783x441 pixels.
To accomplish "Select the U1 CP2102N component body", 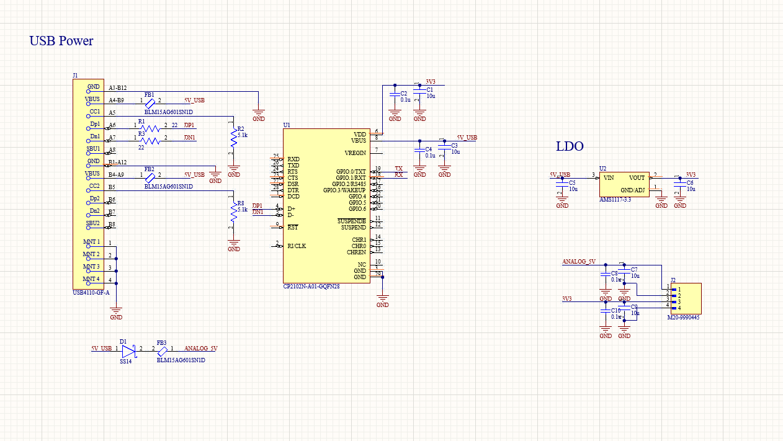I will click(x=326, y=205).
